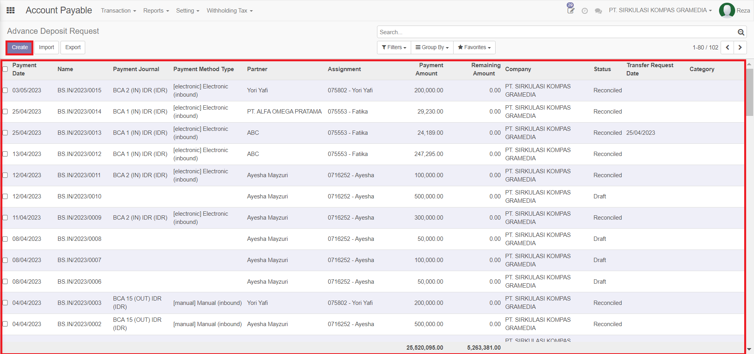754x354 pixels.
Task: Check the row BS.IN/2023/0015 checkbox
Action: click(5, 90)
